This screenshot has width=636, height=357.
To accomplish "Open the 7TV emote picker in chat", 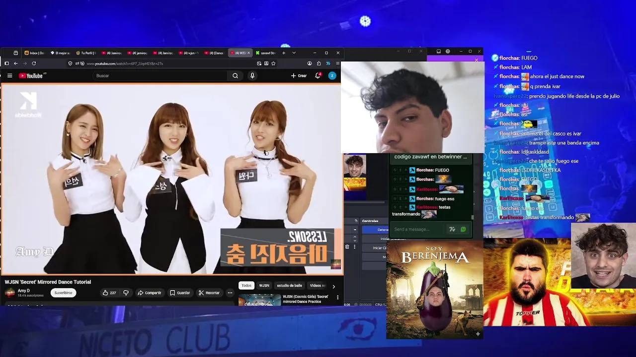I will coord(452,230).
